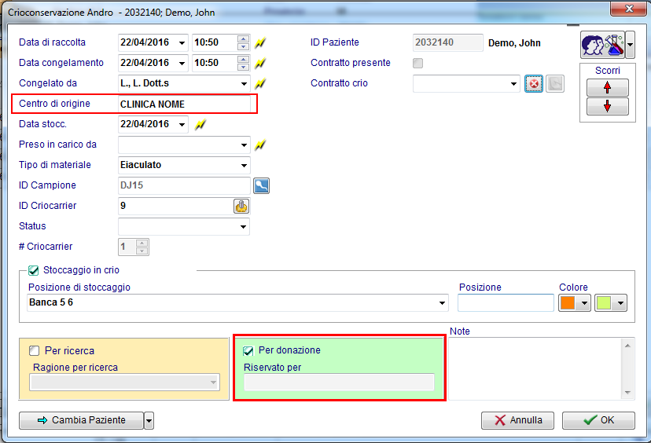Uncheck Per donazione checkbox
The height and width of the screenshot is (443, 651).
coord(248,351)
